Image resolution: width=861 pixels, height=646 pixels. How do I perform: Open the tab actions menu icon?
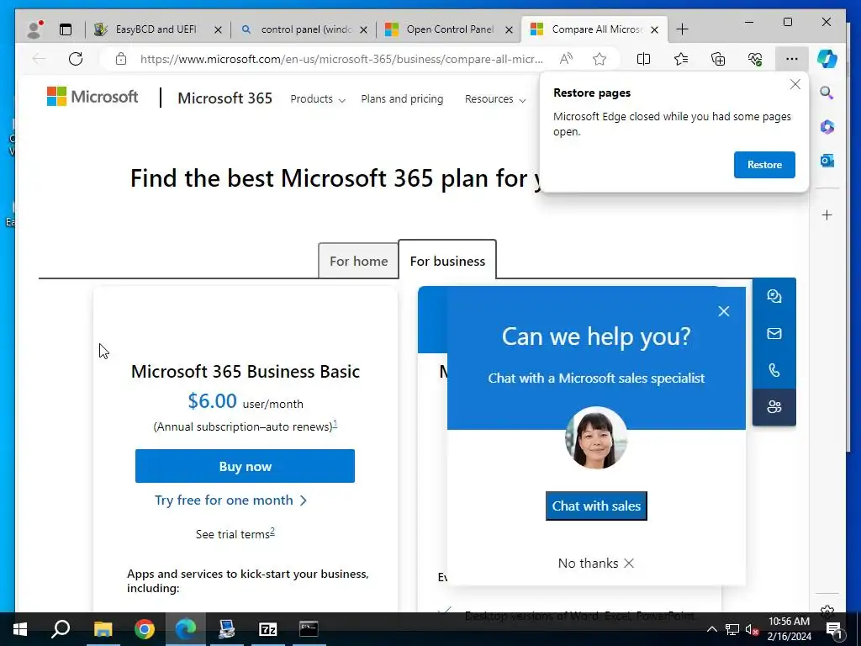[x=66, y=29]
